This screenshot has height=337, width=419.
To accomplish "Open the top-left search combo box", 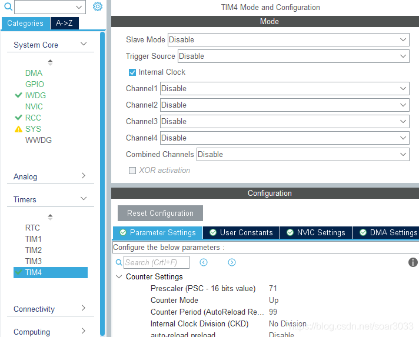I will pos(50,7).
